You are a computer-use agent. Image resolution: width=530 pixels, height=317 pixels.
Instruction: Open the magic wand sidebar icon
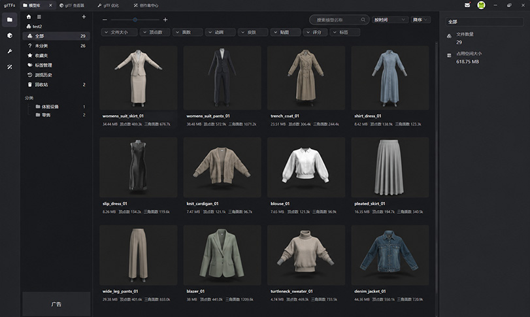point(10,67)
